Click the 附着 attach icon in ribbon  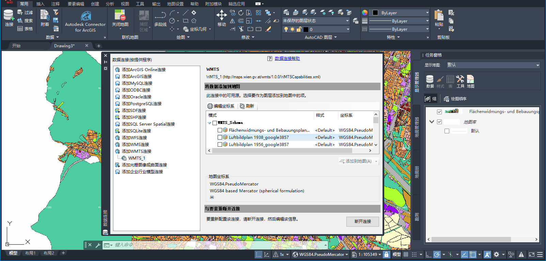coord(45,18)
